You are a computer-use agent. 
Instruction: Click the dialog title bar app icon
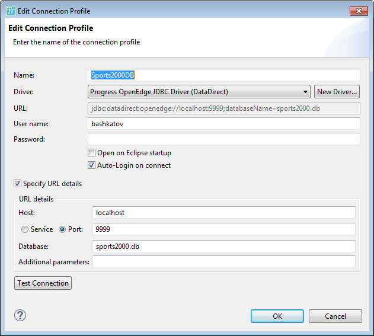(x=11, y=11)
